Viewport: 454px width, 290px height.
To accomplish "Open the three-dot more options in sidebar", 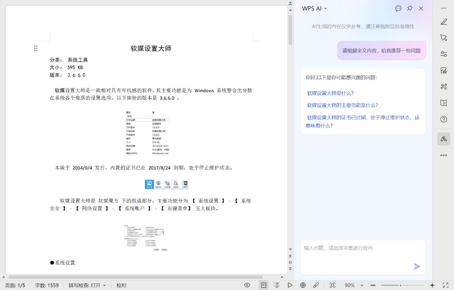I will (443, 155).
